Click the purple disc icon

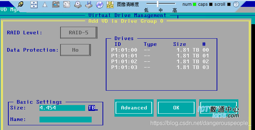pos(100,5)
